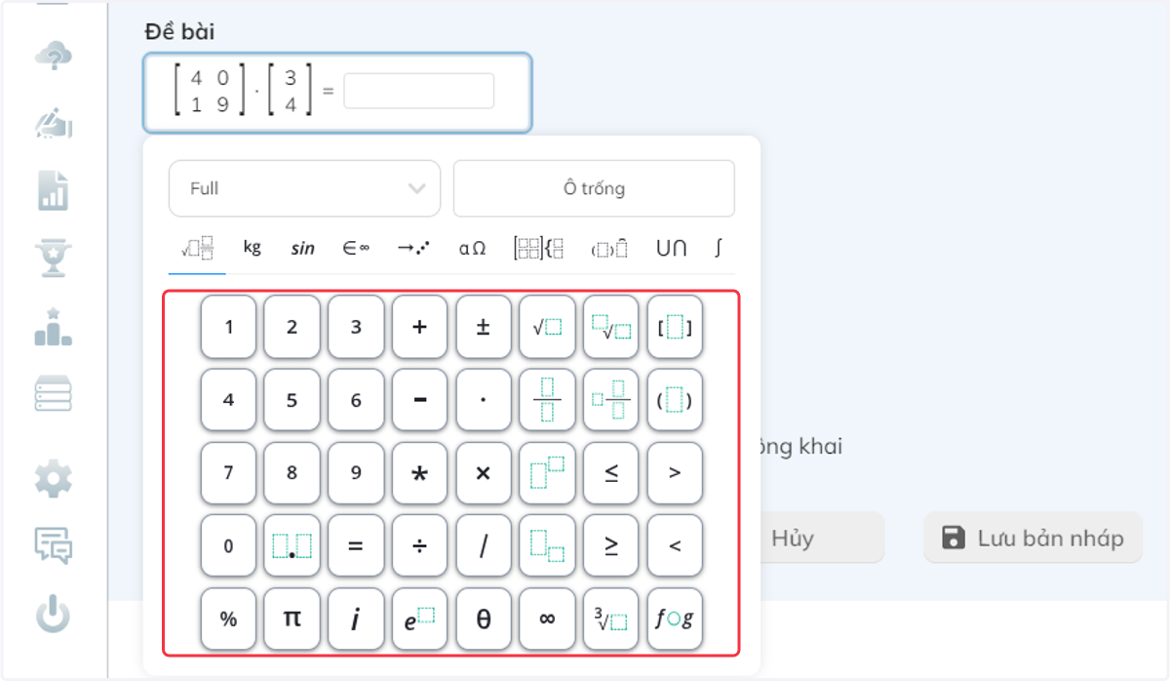This screenshot has height=681, width=1170.
Task: Open the trophy sidebar icon
Action: 54,257
